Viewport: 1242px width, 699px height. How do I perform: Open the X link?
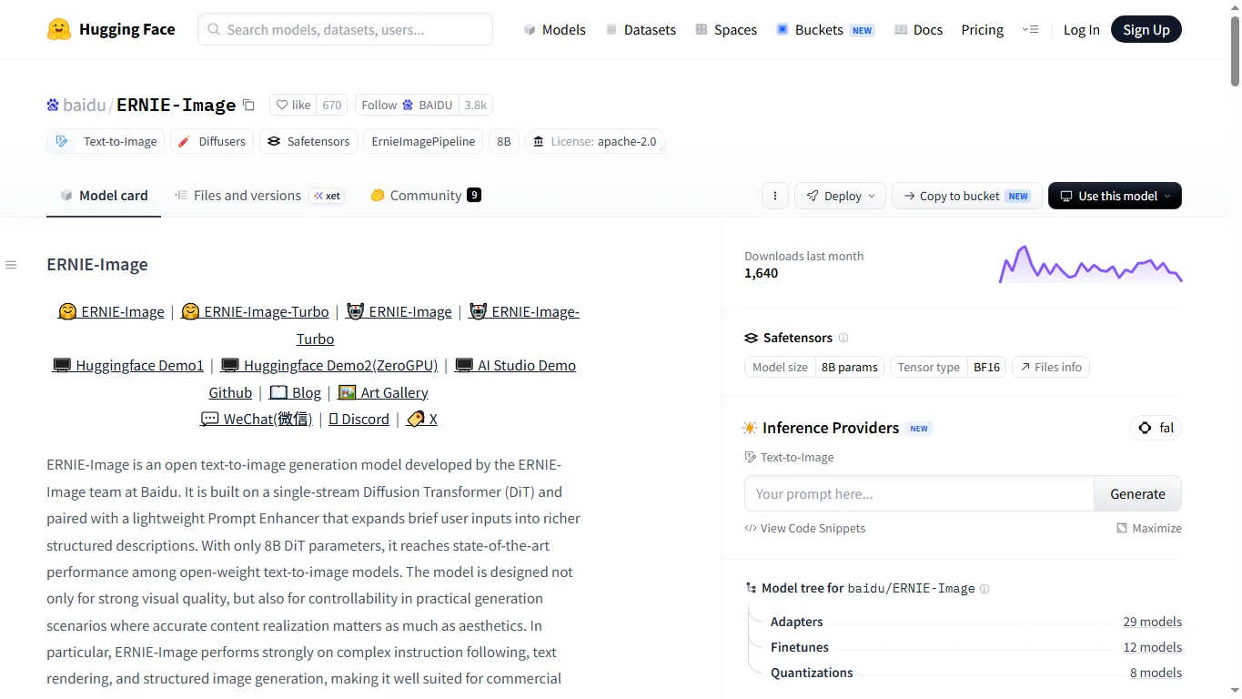tap(422, 419)
